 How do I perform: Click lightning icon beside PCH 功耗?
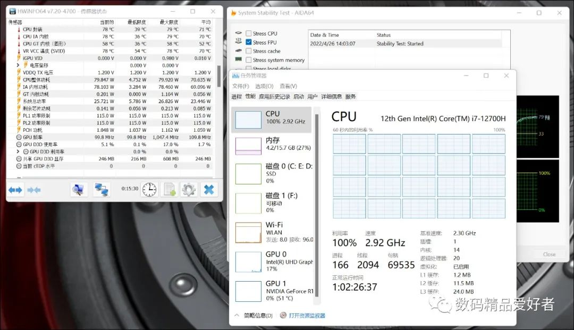[x=19, y=130]
